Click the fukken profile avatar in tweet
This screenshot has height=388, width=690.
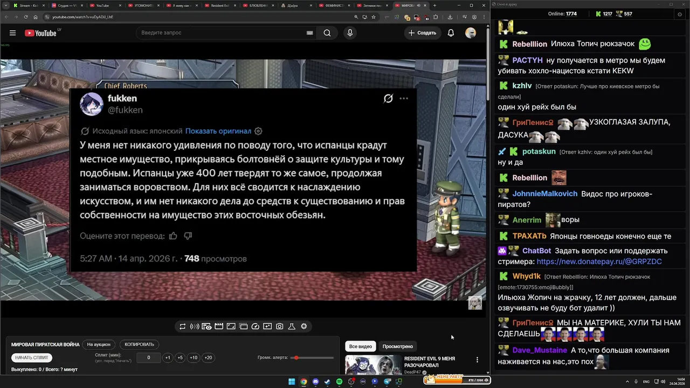(x=92, y=103)
